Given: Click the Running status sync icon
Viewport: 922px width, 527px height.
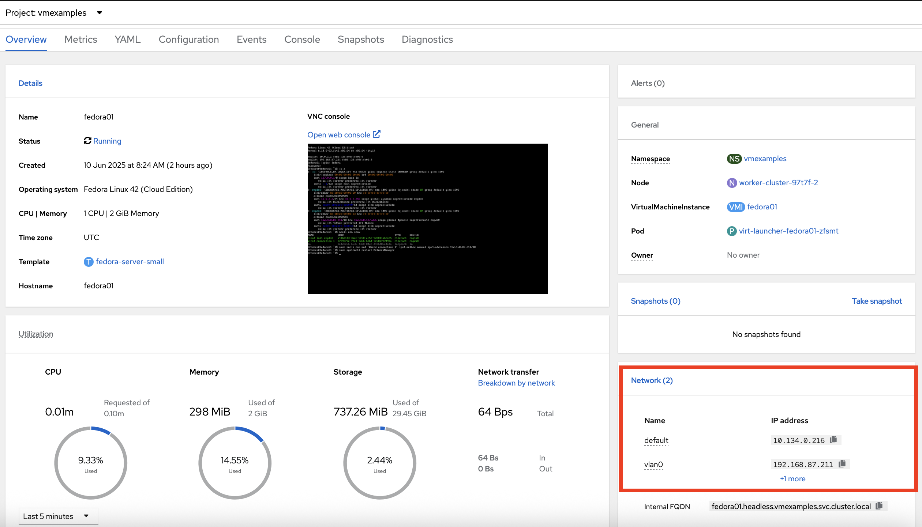Looking at the screenshot, I should click(x=87, y=140).
